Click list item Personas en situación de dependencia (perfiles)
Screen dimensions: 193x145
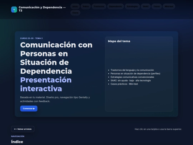pyautogui.click(x=135, y=73)
